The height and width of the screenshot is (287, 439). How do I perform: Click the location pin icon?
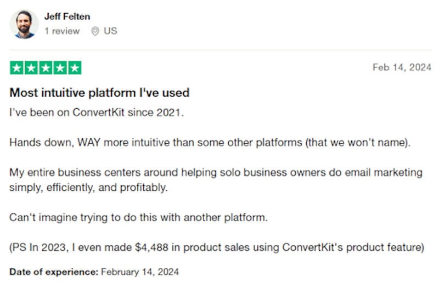(95, 31)
